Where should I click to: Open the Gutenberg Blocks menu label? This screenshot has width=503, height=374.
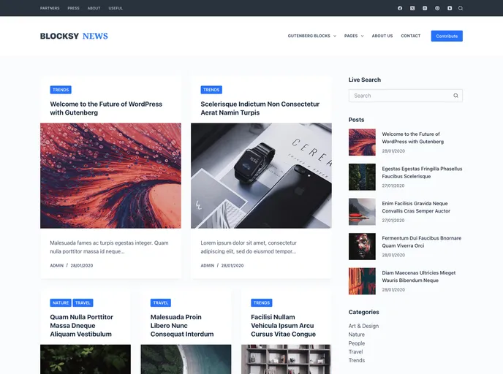(x=309, y=36)
